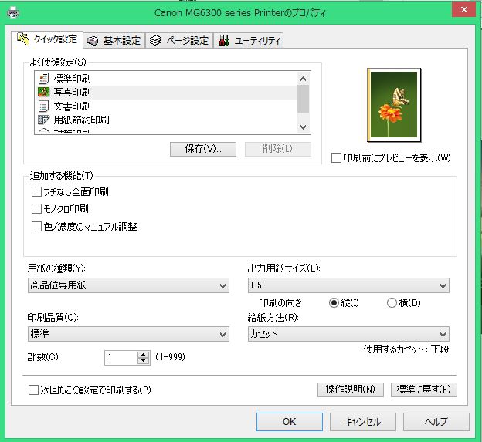Click the 用紙節約印刷 icon
482x442 pixels.
[x=43, y=120]
